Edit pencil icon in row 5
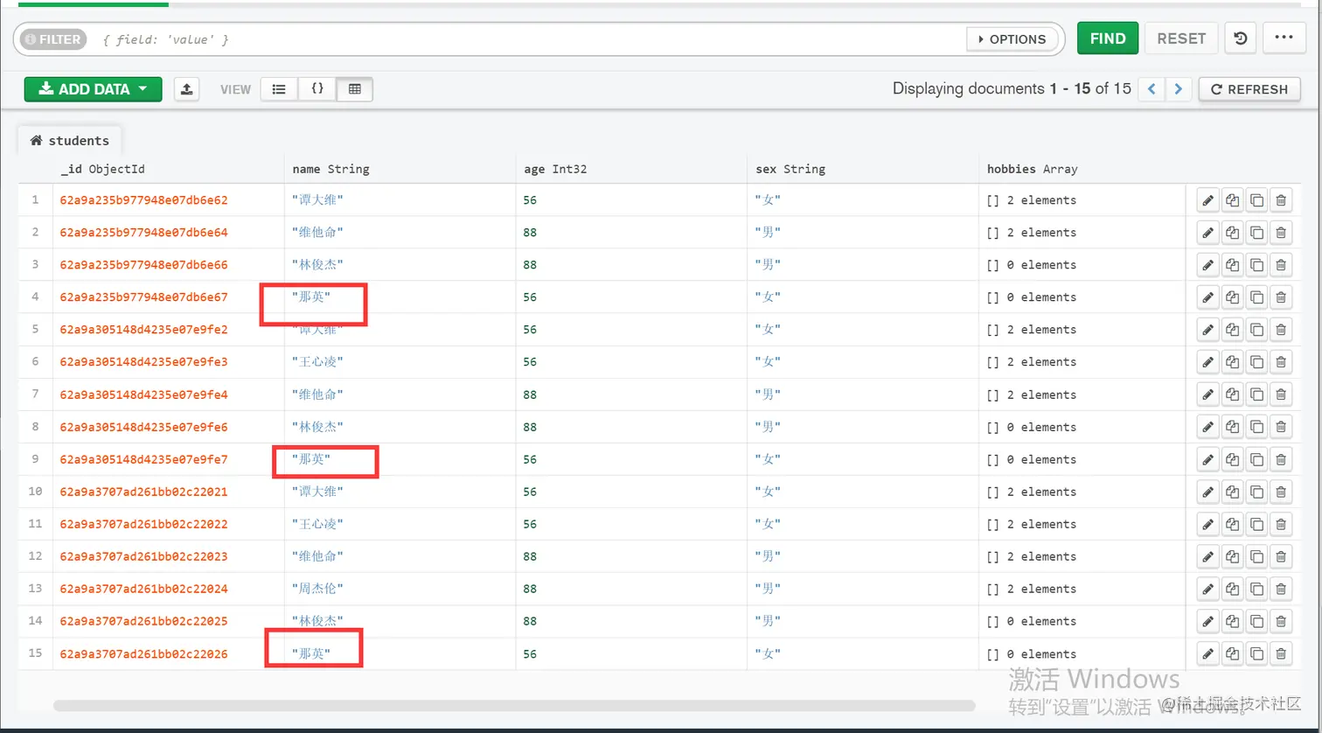1322x733 pixels. [x=1207, y=330]
